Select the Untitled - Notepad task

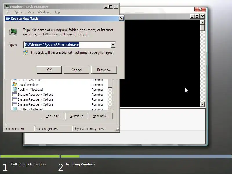click(x=59, y=109)
